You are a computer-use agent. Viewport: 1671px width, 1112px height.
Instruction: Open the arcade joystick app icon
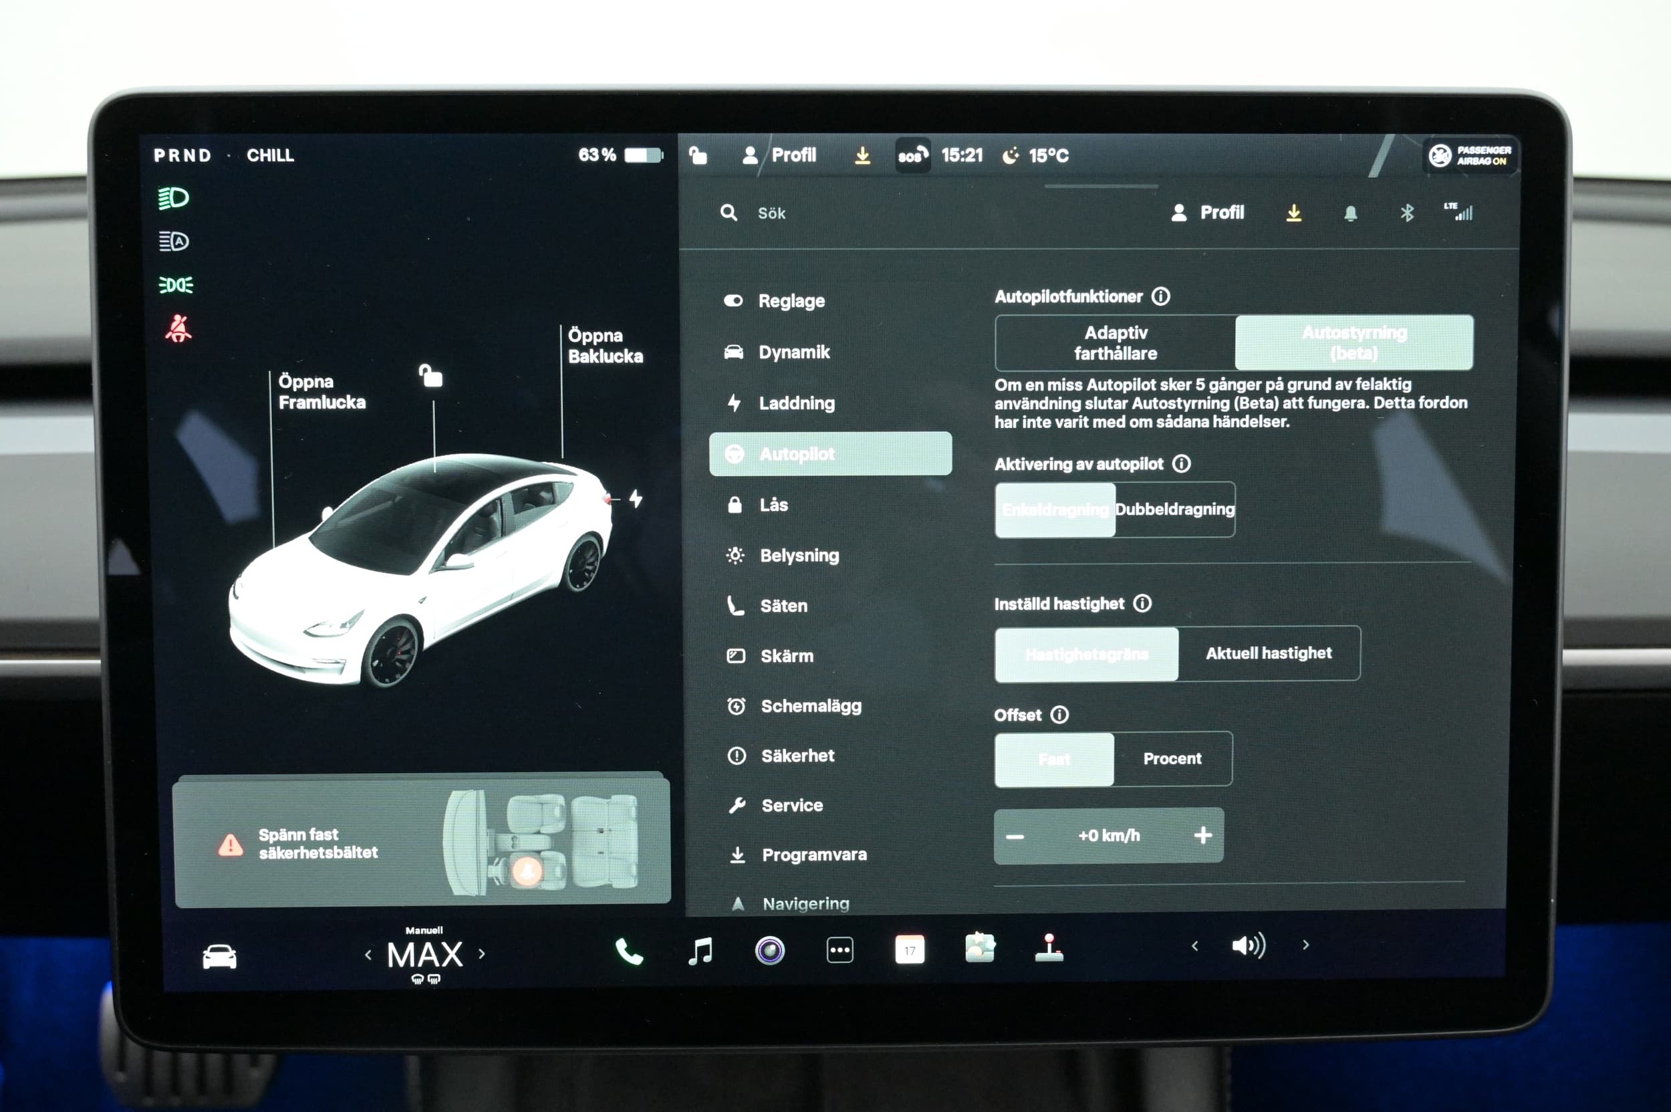[x=1049, y=948]
